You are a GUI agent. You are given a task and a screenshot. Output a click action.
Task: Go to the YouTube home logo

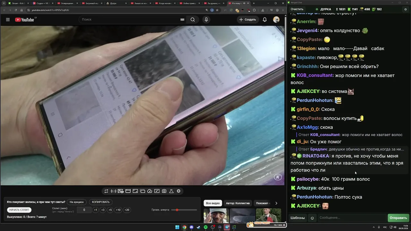coord(24,20)
